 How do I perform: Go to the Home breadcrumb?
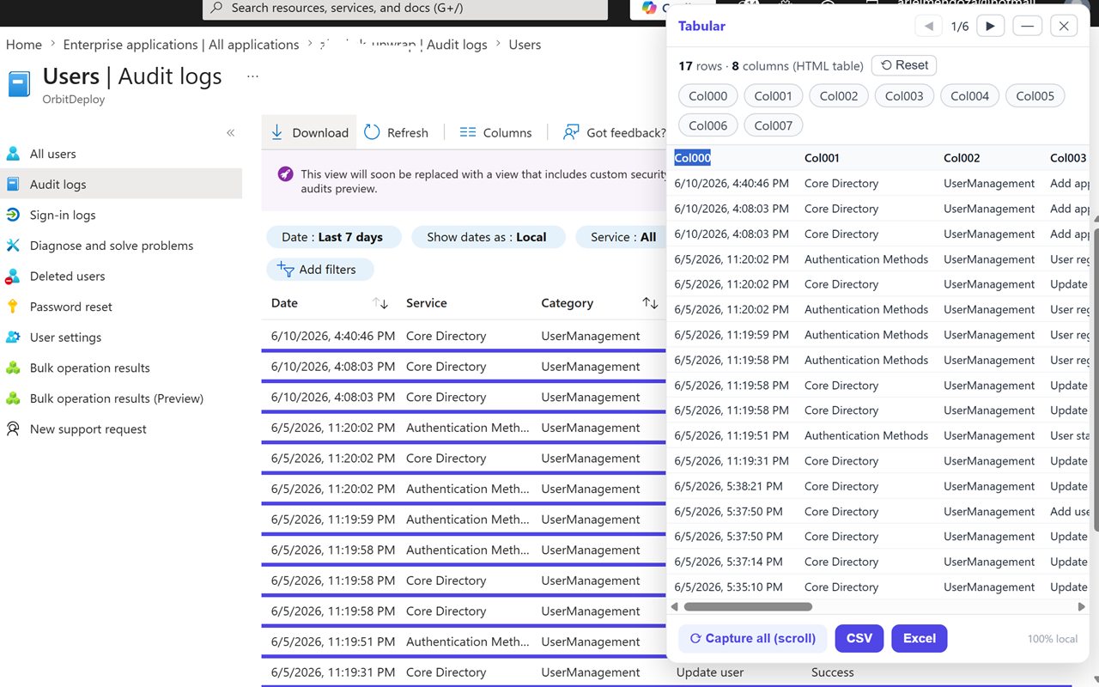(24, 45)
